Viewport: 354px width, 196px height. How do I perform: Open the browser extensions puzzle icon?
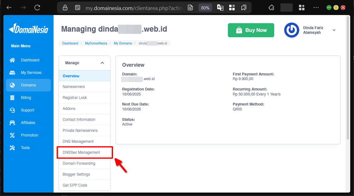(x=271, y=8)
